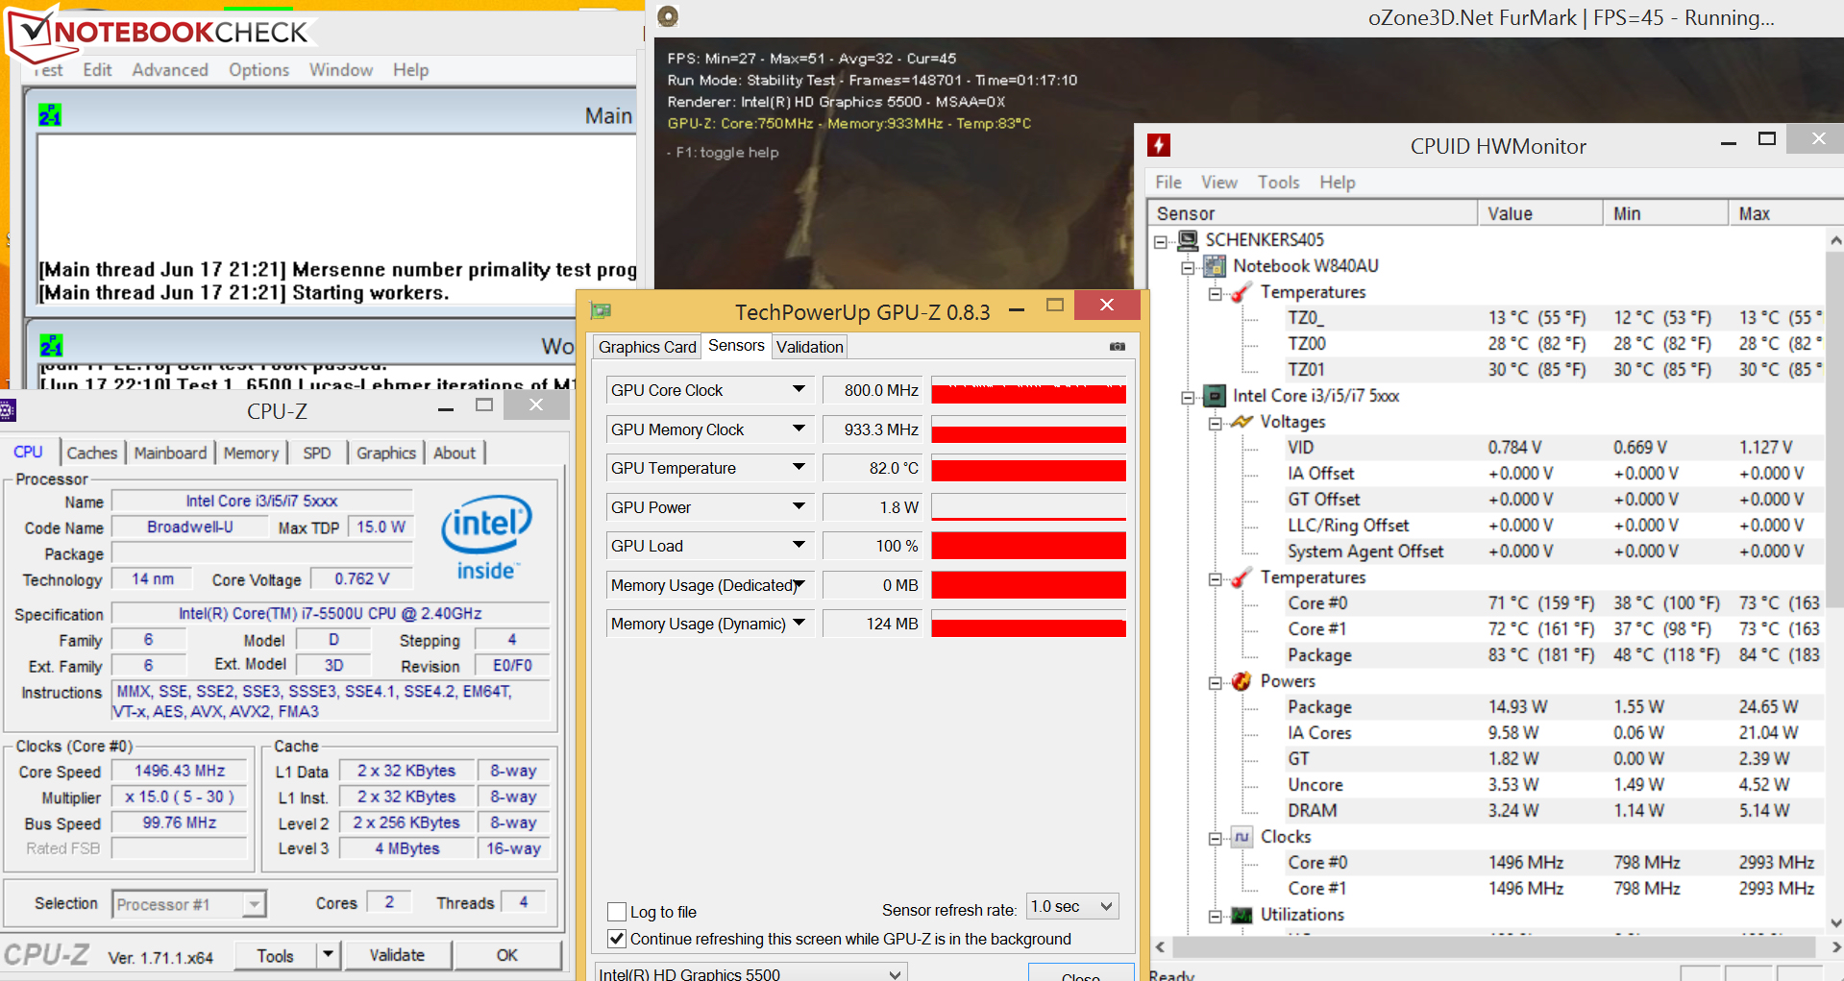Open the GPU Core Clock sensor dropdown
1844x981 pixels.
[799, 390]
